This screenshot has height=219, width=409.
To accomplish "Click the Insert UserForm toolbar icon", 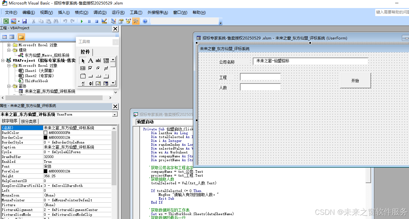I will point(14,21).
